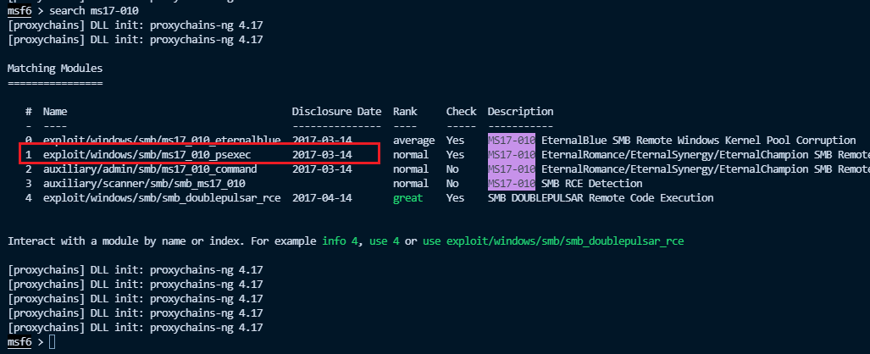Click the 'Name' column header
870x354 pixels.
(x=55, y=112)
